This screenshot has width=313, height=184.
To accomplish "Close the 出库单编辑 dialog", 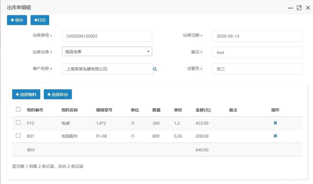I will (x=308, y=8).
